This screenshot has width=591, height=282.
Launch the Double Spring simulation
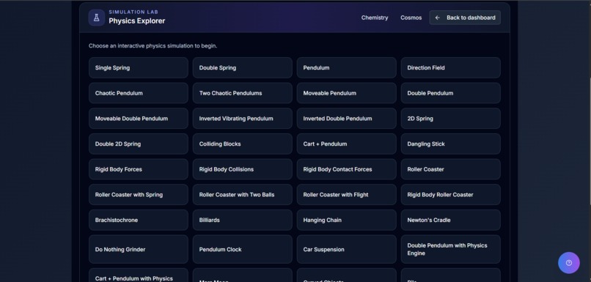click(243, 68)
